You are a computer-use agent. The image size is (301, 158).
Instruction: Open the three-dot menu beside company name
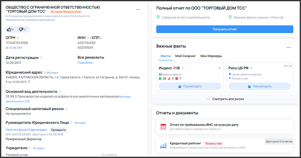138,10
